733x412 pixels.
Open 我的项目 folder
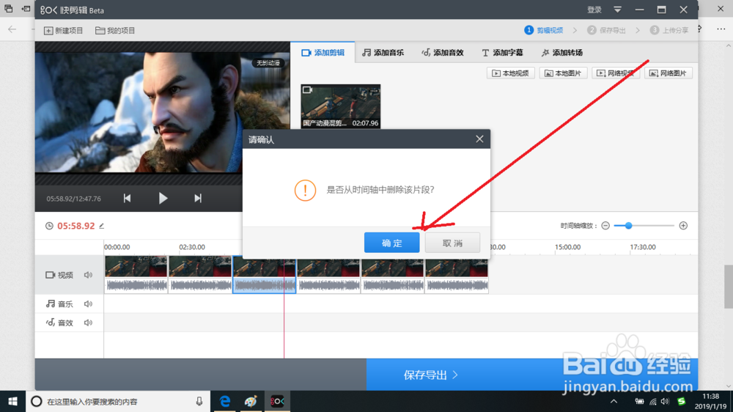pos(115,30)
